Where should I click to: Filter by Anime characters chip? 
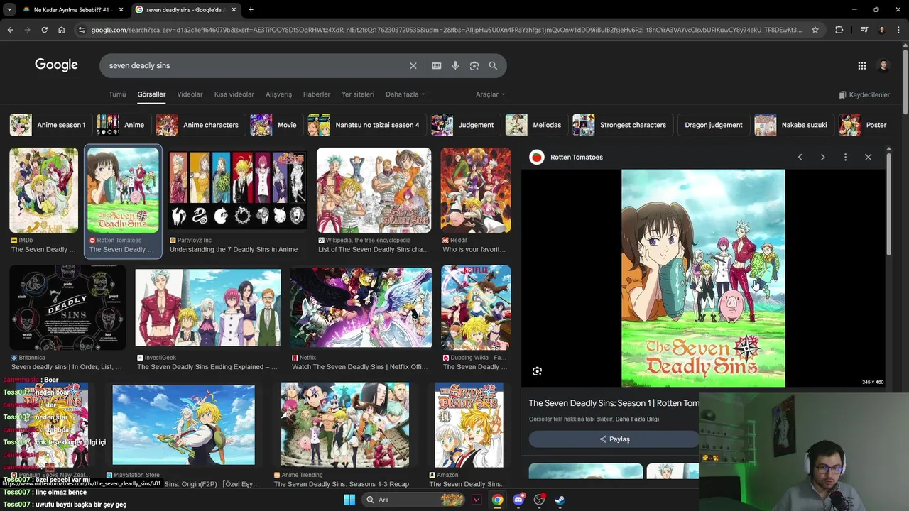(x=200, y=125)
